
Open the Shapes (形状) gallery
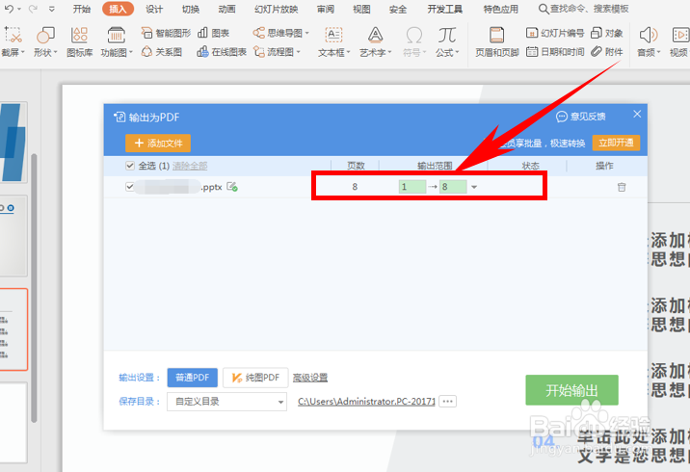(x=45, y=41)
